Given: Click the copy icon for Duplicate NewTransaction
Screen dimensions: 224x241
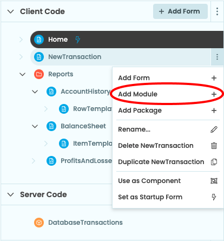Looking at the screenshot, I should pos(214,162).
